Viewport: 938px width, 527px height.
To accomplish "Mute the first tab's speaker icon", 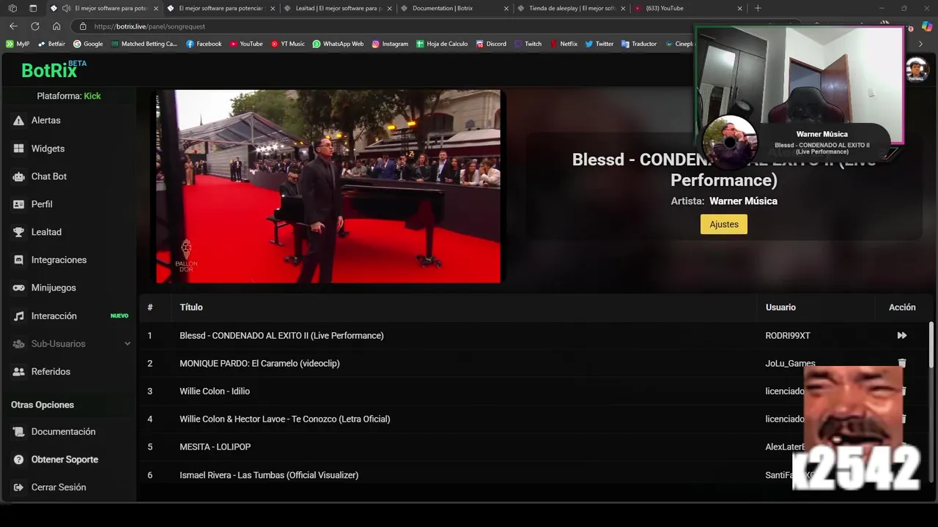I will click(x=67, y=9).
